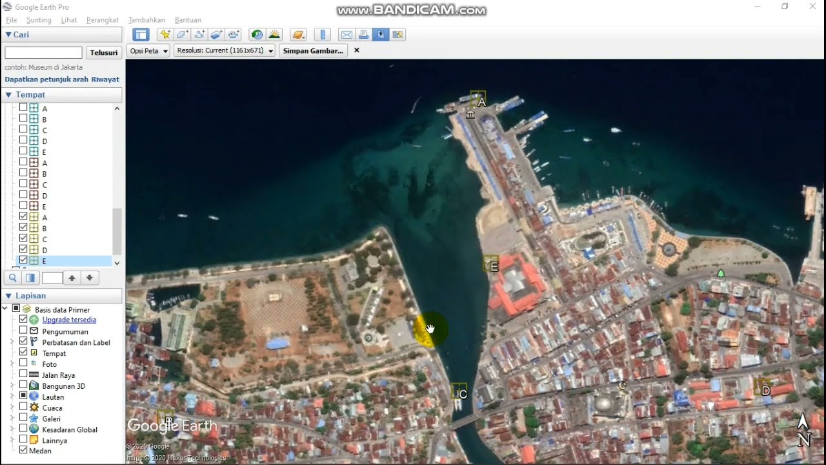Open the Resolusi dropdown
The height and width of the screenshot is (465, 826).
(224, 50)
